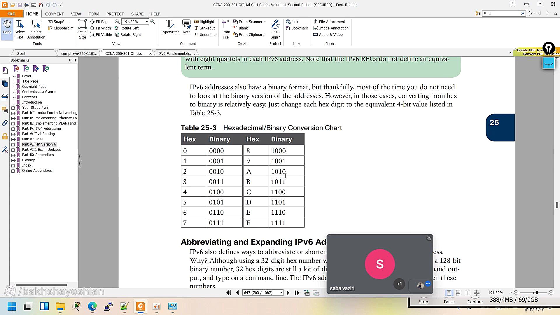The height and width of the screenshot is (315, 560).
Task: Insert Audio & Video
Action: 328,34
